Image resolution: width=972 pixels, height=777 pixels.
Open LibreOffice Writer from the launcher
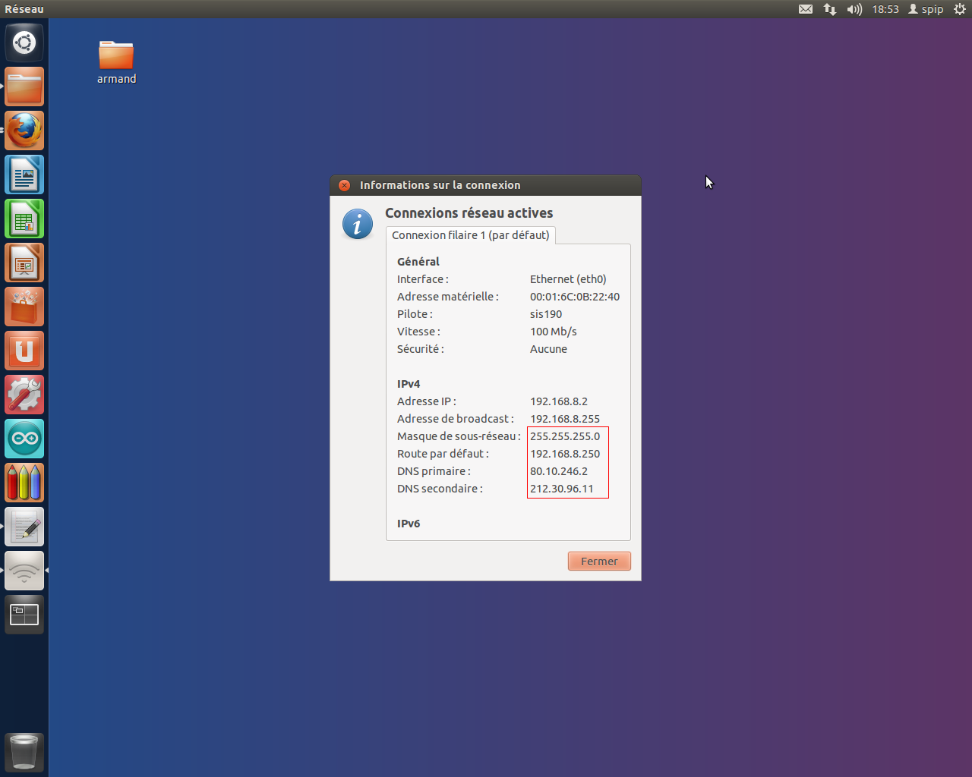[24, 175]
